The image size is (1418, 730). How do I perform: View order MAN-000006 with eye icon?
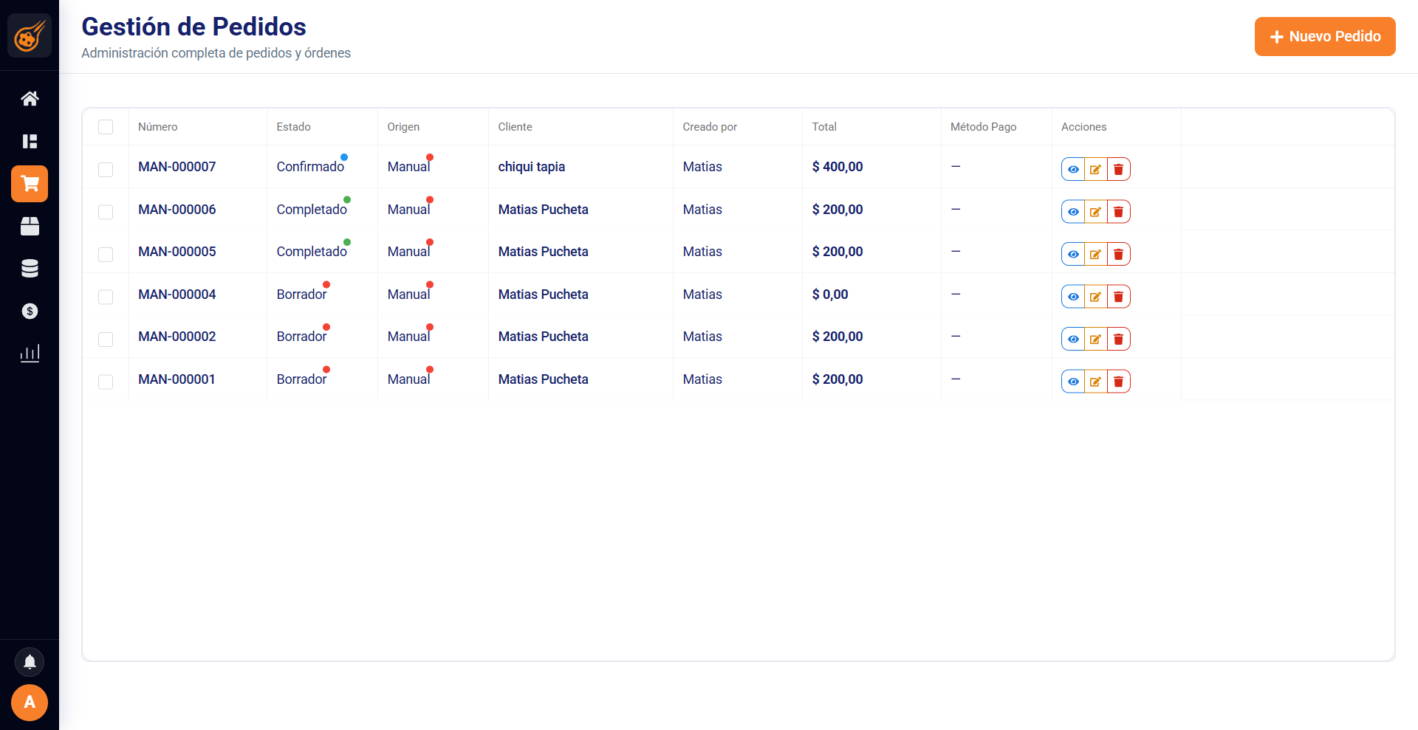(x=1073, y=212)
